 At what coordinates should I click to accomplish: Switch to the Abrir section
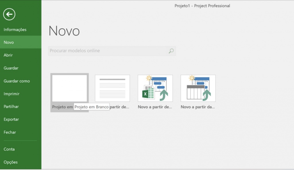(x=8, y=55)
